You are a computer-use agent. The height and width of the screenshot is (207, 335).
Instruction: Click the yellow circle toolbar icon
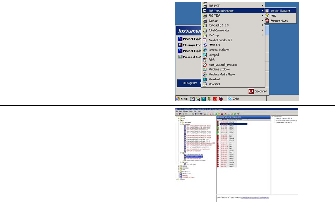(x=219, y=114)
